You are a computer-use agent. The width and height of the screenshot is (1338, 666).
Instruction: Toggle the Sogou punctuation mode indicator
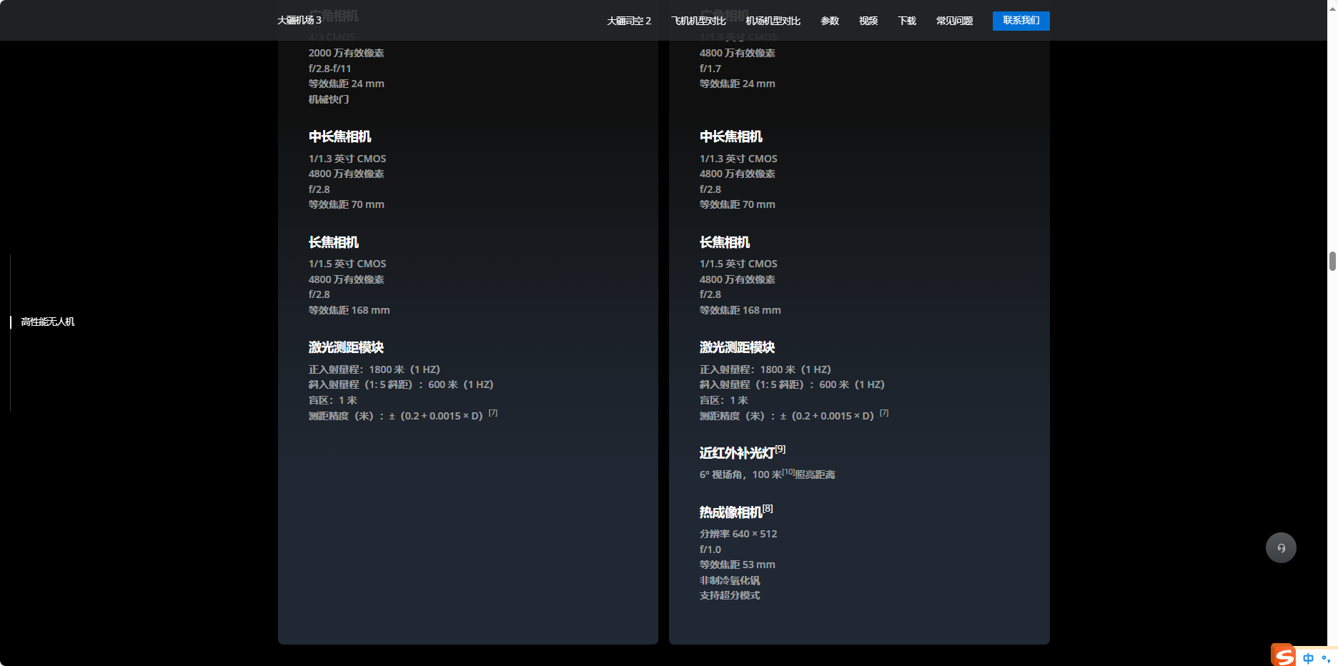[x=1326, y=658]
